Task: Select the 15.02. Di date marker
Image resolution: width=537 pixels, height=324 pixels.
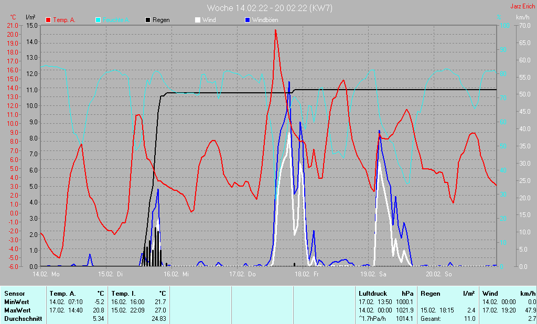Action: (111, 274)
